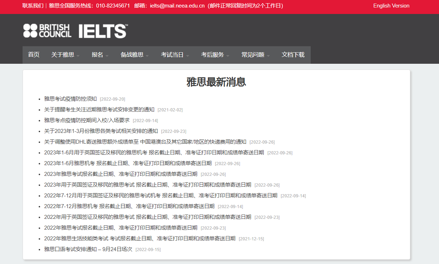The image size is (439, 264).
Task: Click the IELTS logo
Action: (103, 31)
